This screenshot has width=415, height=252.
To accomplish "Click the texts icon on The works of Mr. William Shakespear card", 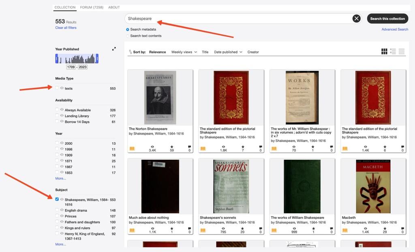I will 274,148.
